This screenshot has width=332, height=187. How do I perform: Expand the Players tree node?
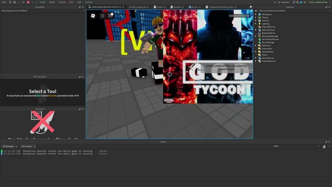[x=256, y=18]
